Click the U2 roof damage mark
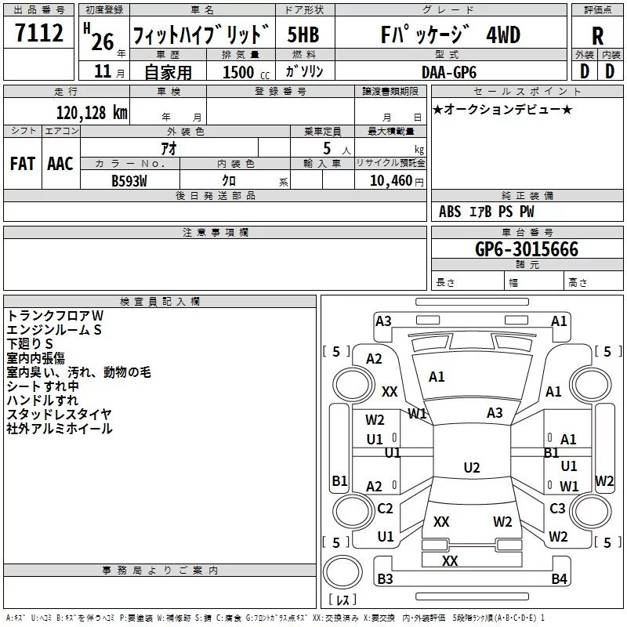627x627 pixels. pyautogui.click(x=472, y=467)
